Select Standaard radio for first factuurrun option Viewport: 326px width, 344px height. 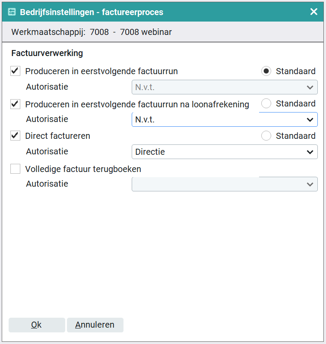coord(266,71)
